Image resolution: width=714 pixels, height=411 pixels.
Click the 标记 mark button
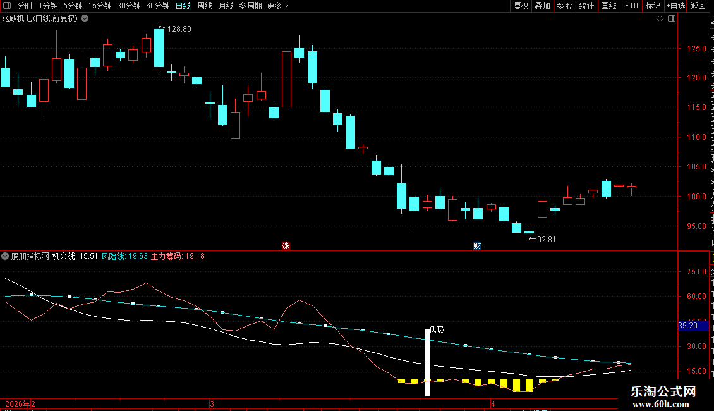coord(653,6)
